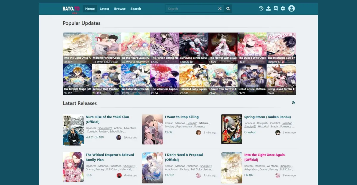Image resolution: width=357 pixels, height=185 pixels.
Task: Open I Want to Stop Killing Ch.32
Action: pyautogui.click(x=169, y=132)
